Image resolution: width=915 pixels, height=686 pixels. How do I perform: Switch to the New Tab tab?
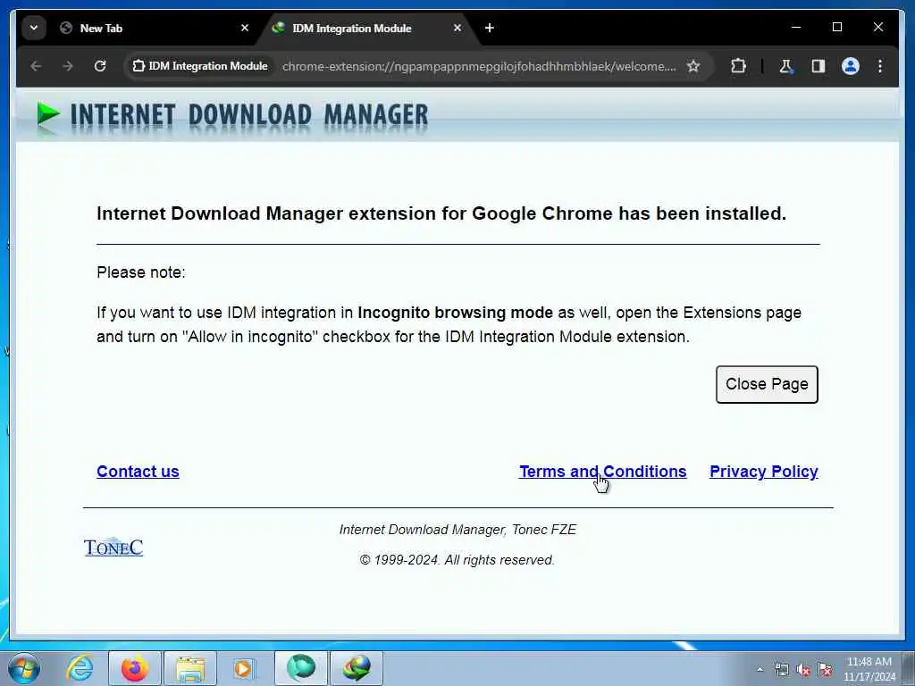(155, 28)
